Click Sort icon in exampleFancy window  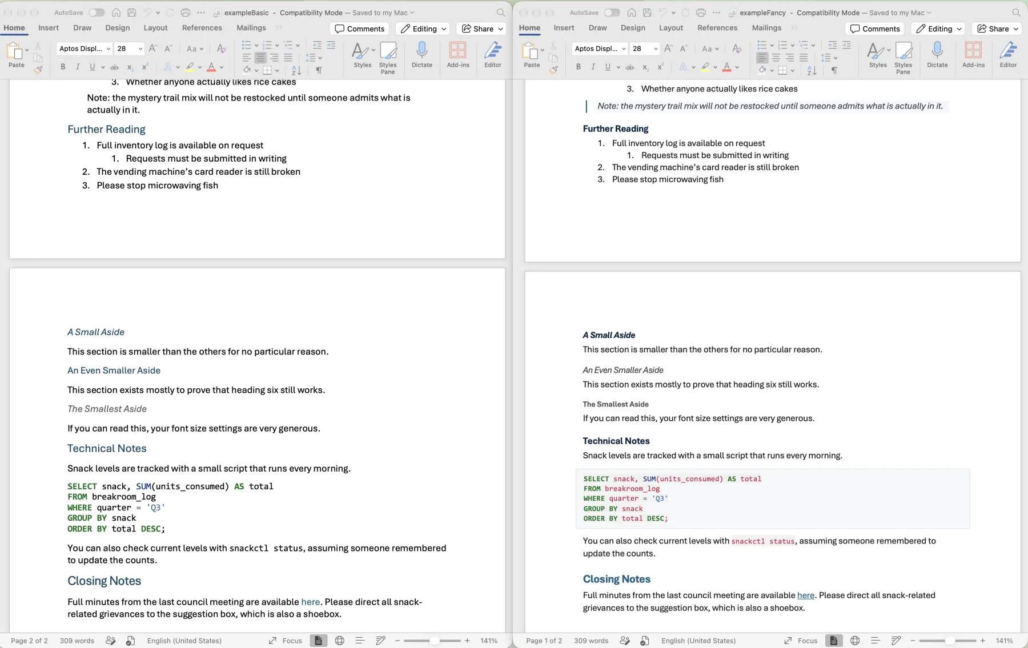pyautogui.click(x=812, y=70)
